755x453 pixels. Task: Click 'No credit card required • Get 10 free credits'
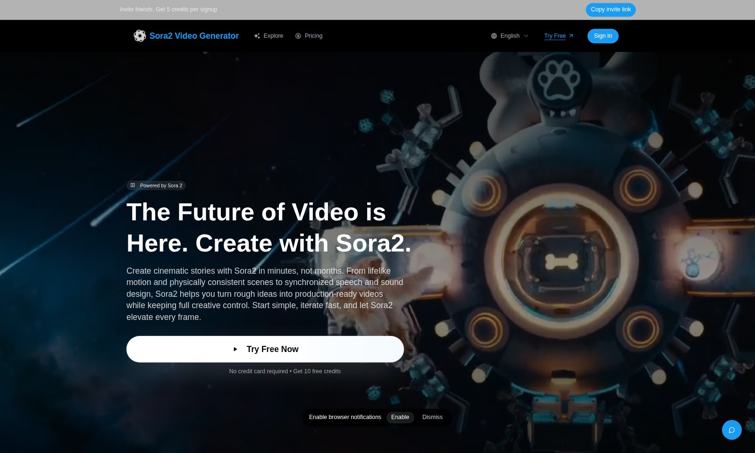click(285, 371)
